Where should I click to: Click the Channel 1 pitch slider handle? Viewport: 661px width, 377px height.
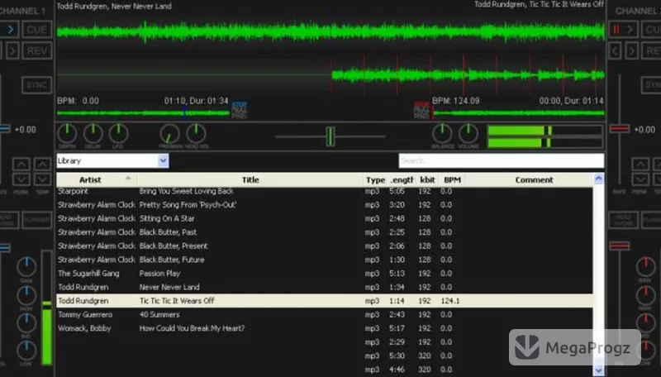pyautogui.click(x=5, y=129)
